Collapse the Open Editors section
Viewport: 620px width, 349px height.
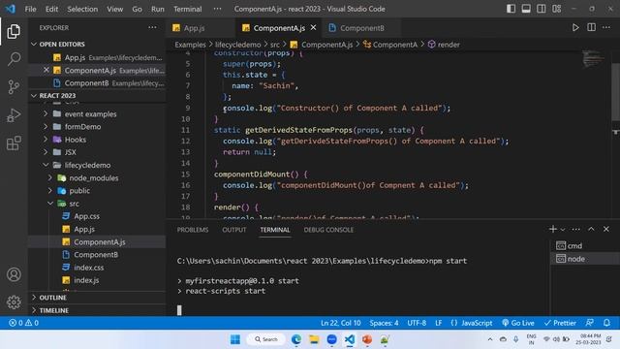coord(97,44)
